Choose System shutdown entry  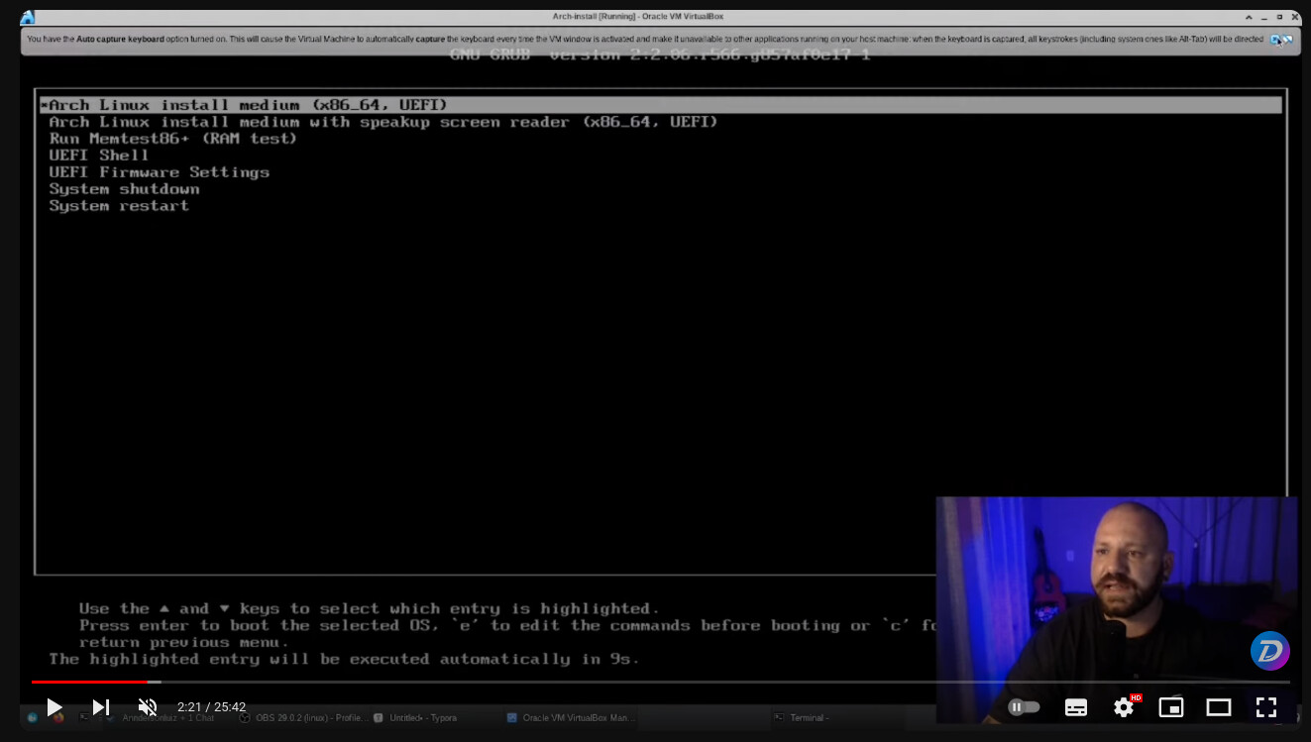coord(124,189)
